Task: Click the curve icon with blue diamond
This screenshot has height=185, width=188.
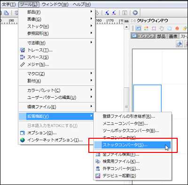Action: [107, 13]
